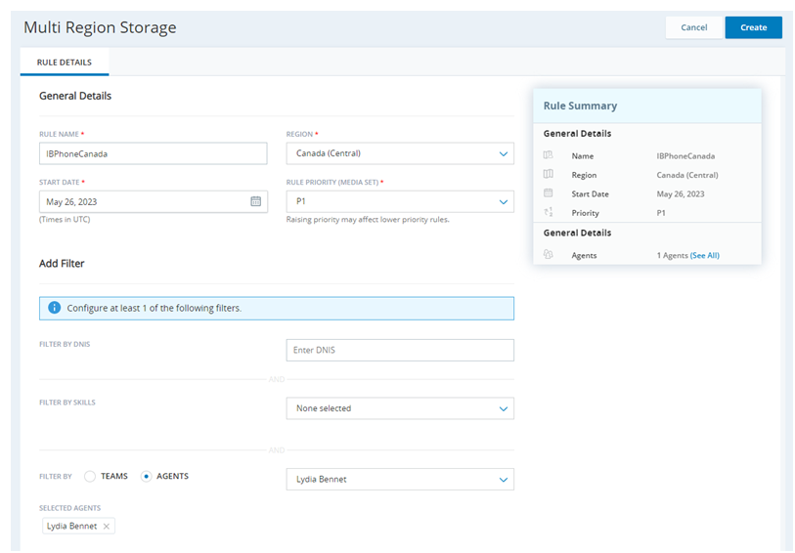The width and height of the screenshot is (795, 553).
Task: Click 'Configure at least 1' filter message
Action: tap(155, 309)
